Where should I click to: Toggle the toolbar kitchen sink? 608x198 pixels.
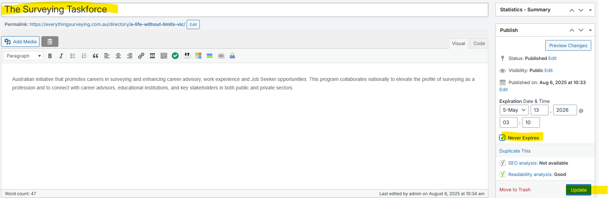pyautogui.click(x=164, y=56)
